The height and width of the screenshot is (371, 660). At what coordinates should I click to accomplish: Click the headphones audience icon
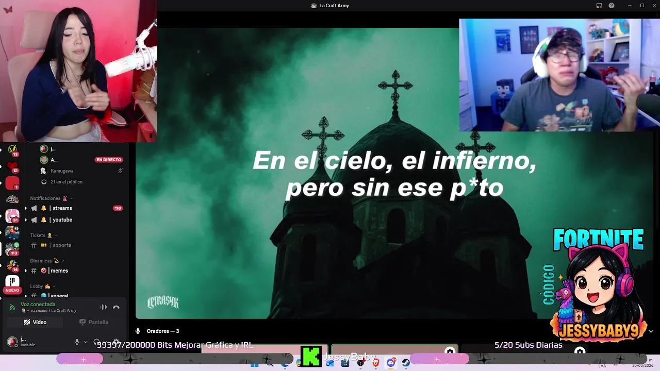(x=44, y=182)
